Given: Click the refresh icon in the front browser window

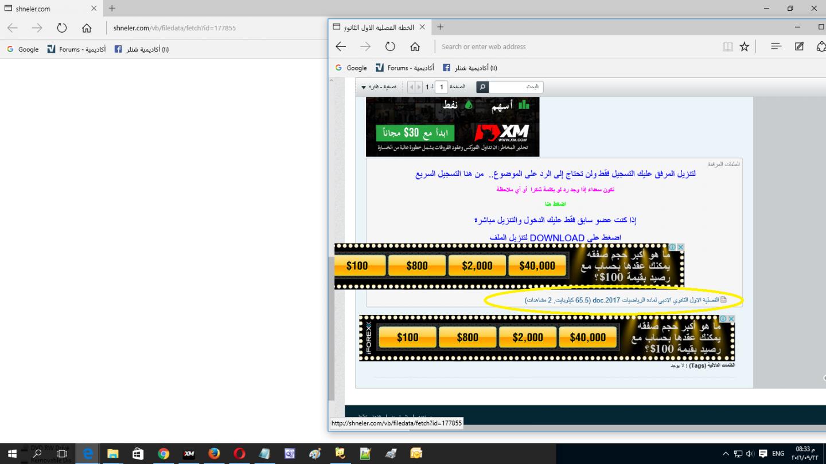Looking at the screenshot, I should point(390,46).
